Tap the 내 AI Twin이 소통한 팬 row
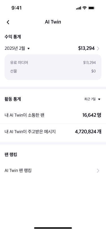This screenshot has height=231, width=106. 53,115
